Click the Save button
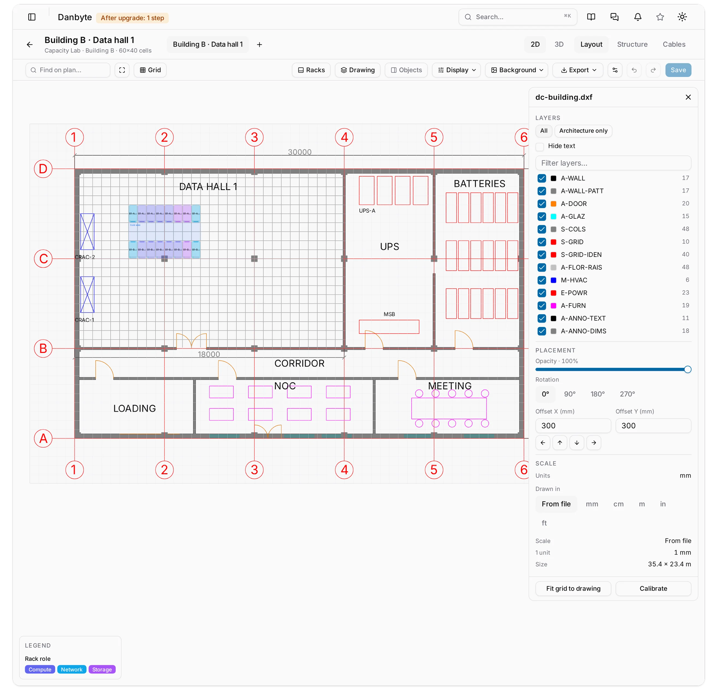This screenshot has width=709, height=690. pyautogui.click(x=678, y=70)
